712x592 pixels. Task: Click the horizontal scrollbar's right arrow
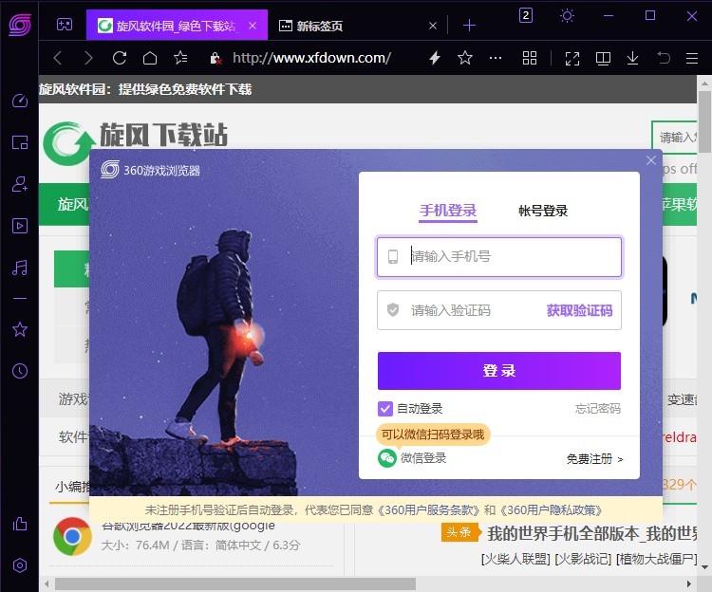(689, 583)
